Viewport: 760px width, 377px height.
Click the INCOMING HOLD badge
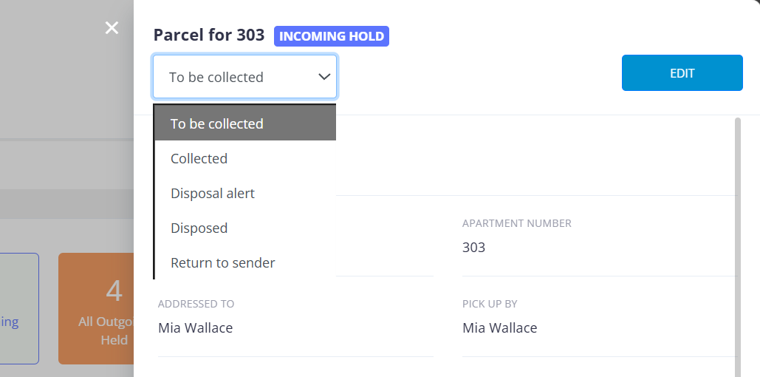point(332,36)
